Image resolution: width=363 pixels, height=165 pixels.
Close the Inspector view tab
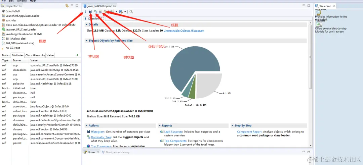[20, 6]
